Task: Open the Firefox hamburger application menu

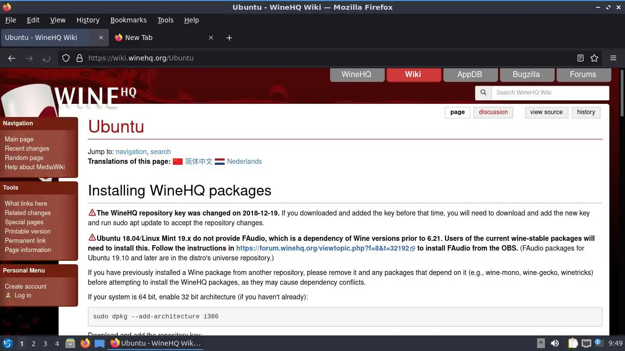Action: 613,58
